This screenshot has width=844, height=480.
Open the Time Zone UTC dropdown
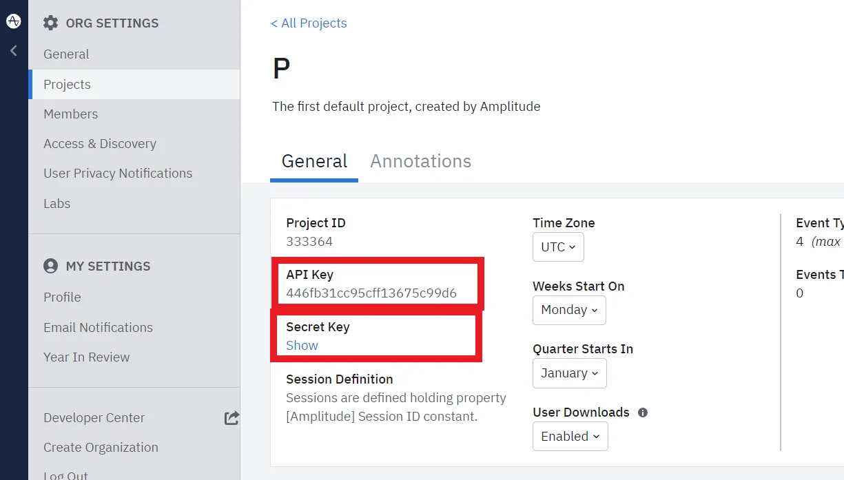(x=558, y=247)
